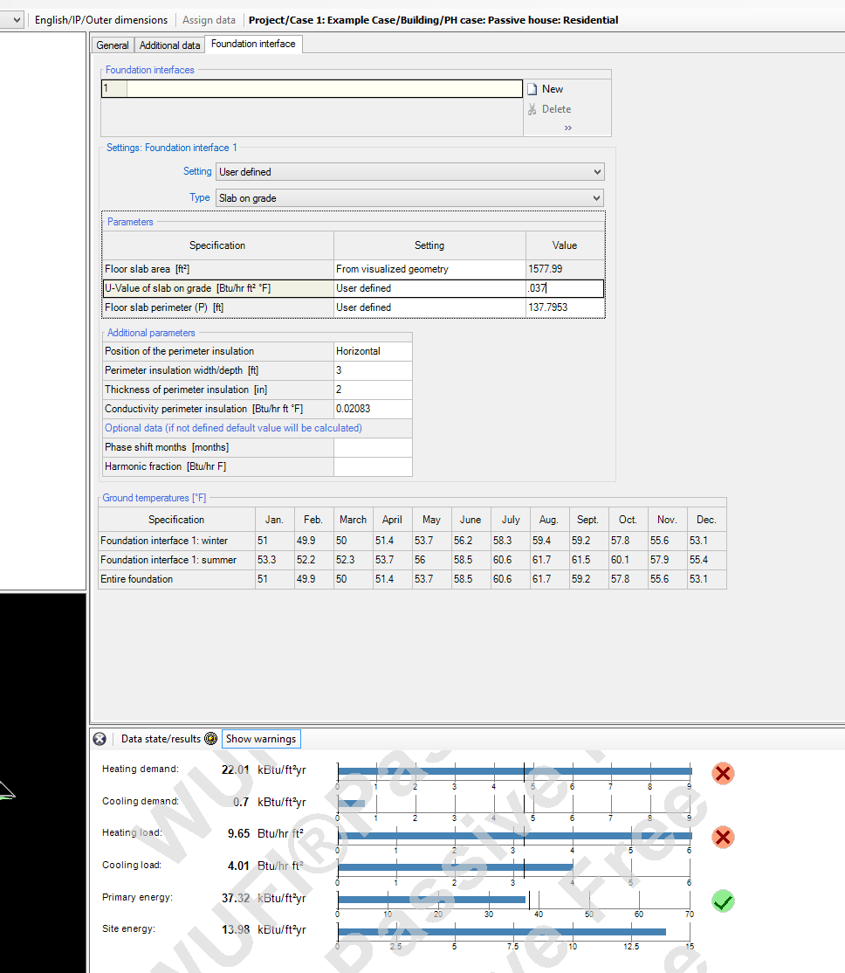The image size is (845, 973).
Task: Click the scissors Delete icon
Action: click(x=532, y=109)
